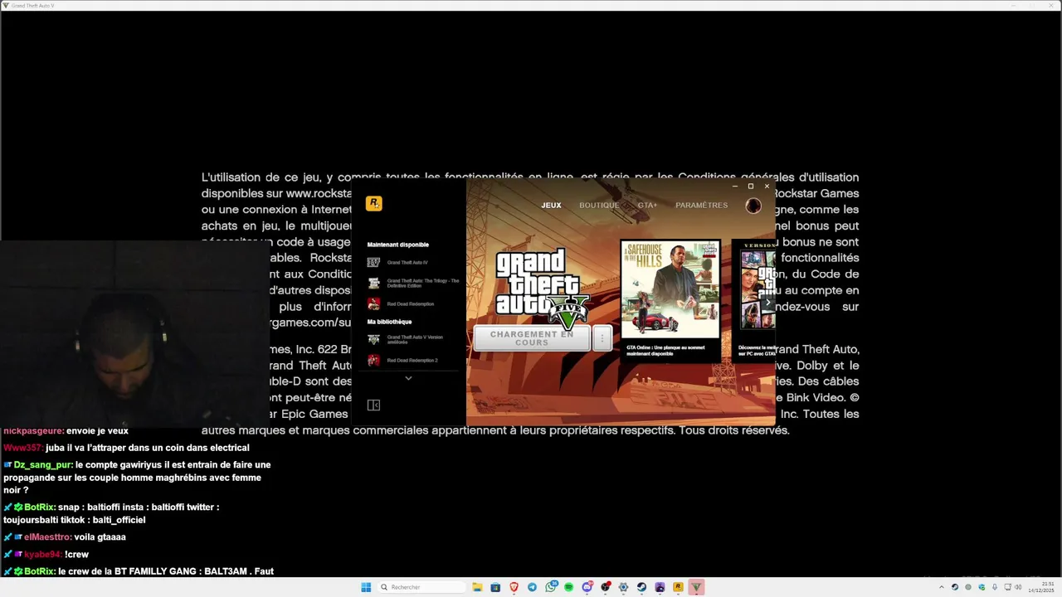Screen dimensions: 1062x597
Task: Maximize the Rockstar launcher window
Action: click(751, 187)
